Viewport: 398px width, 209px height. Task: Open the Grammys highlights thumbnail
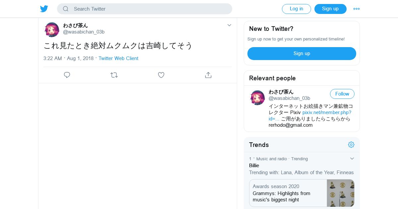pos(340,193)
